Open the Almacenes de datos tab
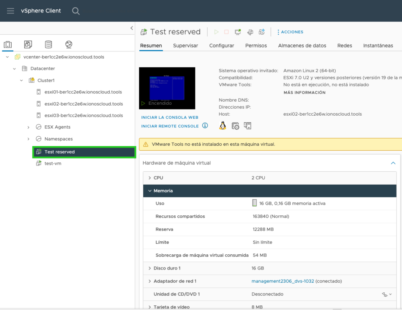The image size is (402, 310). tap(302, 46)
